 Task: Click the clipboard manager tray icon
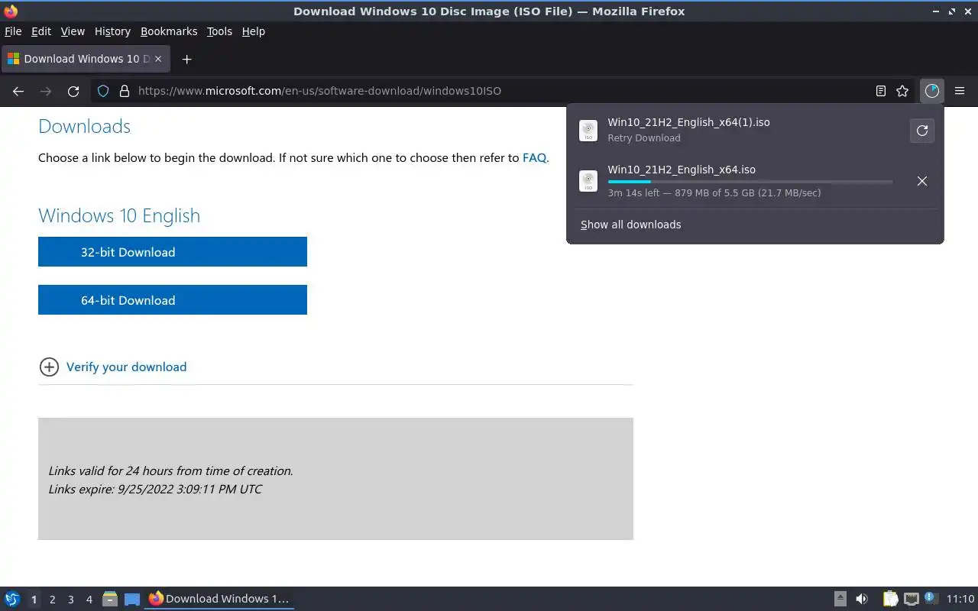(891, 600)
